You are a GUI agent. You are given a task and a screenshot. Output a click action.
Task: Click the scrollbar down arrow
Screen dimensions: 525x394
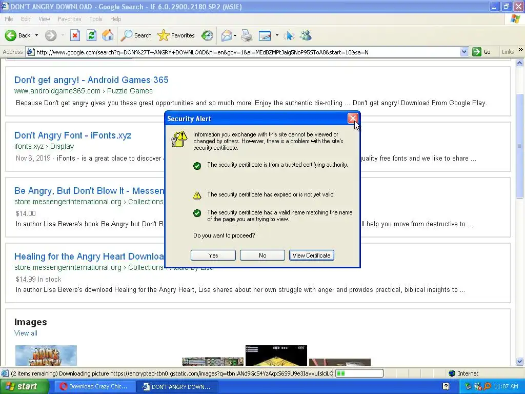coord(520,361)
